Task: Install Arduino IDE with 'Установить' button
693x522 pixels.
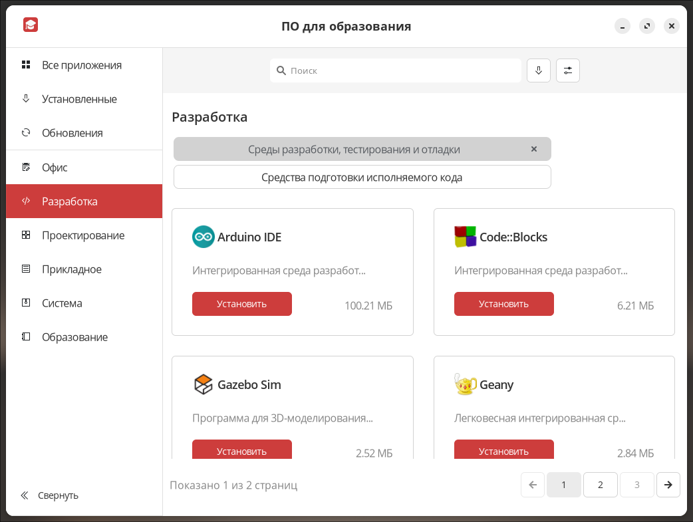Action: tap(241, 304)
